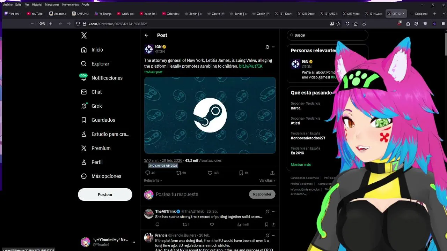447x251 pixels.
Task: Zoom out the page with minus button
Action: (32, 24)
